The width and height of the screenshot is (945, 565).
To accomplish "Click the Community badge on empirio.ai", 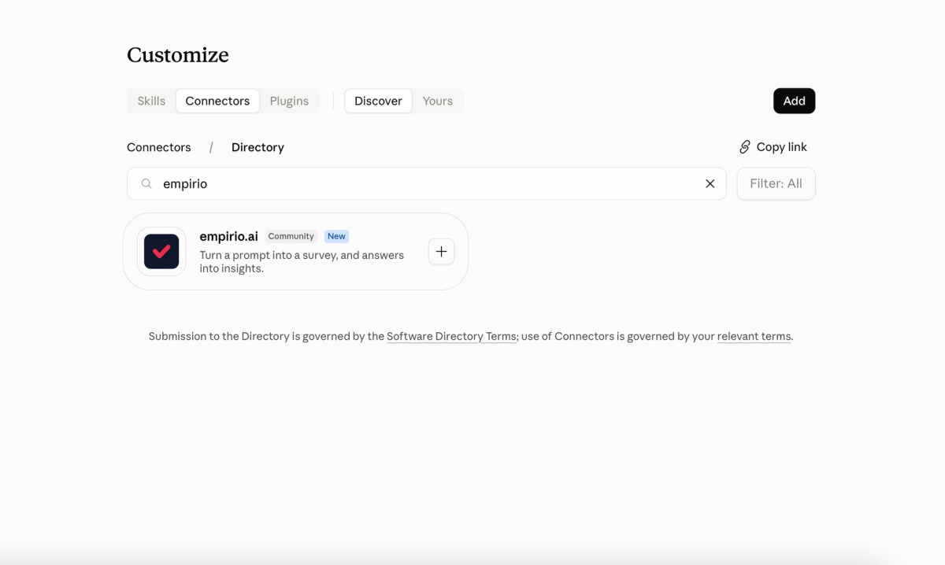I will coord(291,236).
